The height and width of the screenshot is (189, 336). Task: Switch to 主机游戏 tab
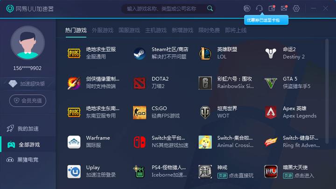click(156, 30)
